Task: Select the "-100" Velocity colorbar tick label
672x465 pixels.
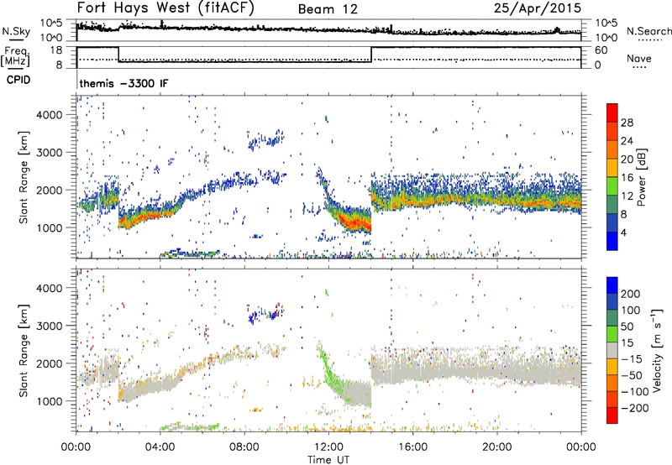Action: [635, 392]
